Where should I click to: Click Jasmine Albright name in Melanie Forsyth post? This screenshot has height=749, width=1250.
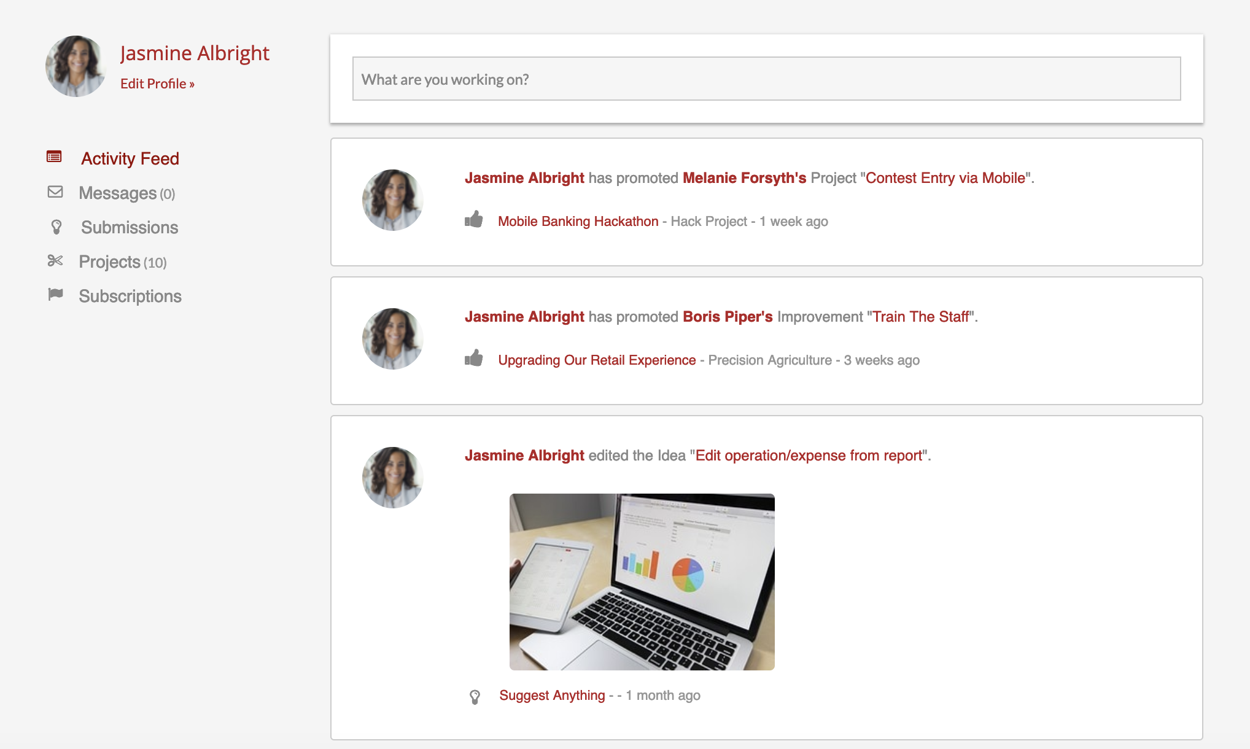(524, 178)
